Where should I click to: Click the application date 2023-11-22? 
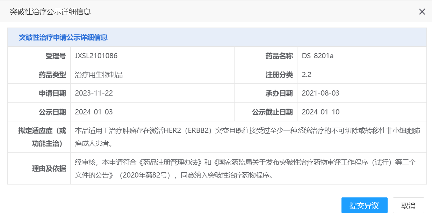pos(94,93)
